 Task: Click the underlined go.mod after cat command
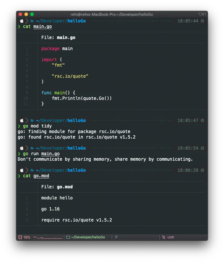(x=41, y=176)
